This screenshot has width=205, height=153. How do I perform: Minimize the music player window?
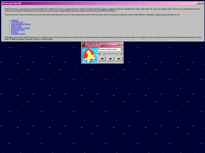116,45
